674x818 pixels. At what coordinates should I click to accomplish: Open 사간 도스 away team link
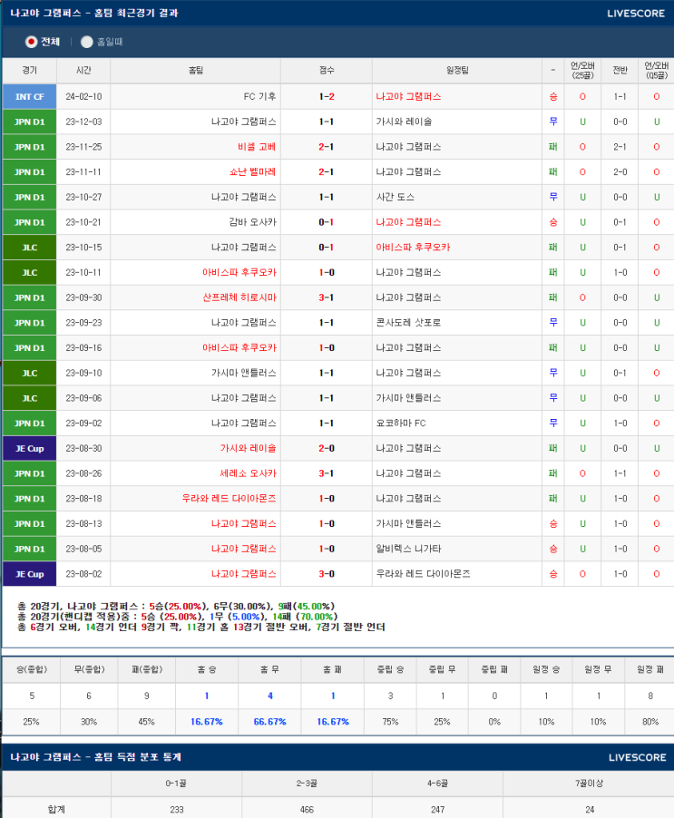pos(395,197)
